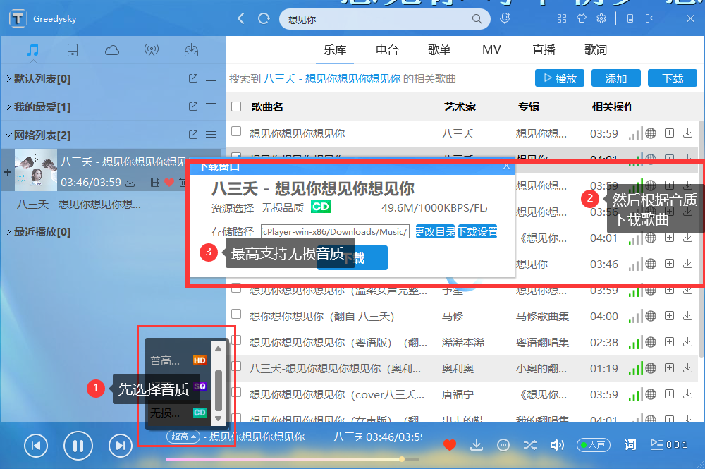The image size is (705, 469).
Task: Select 普高 HD quality option
Action: point(178,360)
